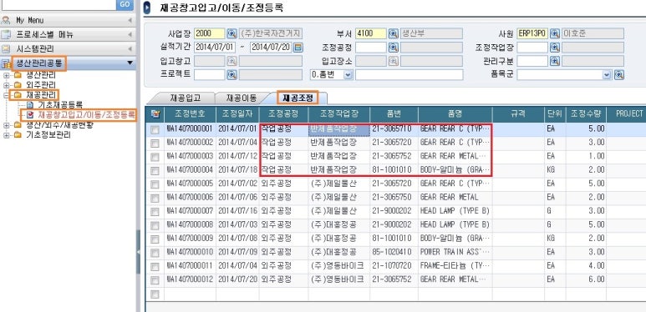Check the row MA1407000002 checkbox

(155, 143)
